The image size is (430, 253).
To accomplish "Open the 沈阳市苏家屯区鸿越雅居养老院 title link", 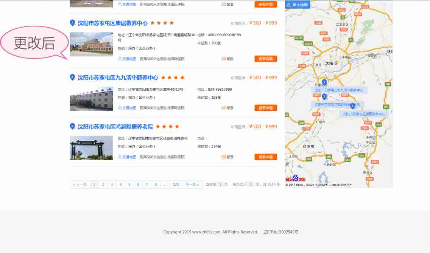I will point(115,127).
